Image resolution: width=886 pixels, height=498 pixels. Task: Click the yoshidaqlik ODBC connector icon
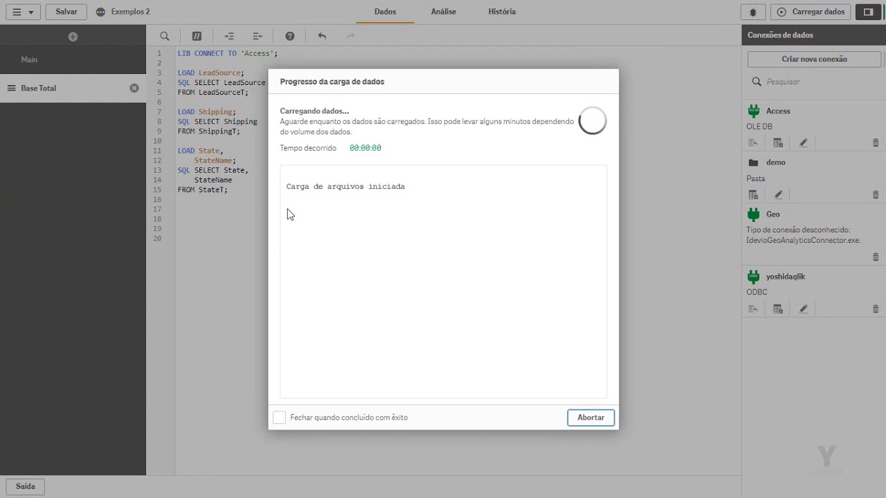click(x=754, y=277)
